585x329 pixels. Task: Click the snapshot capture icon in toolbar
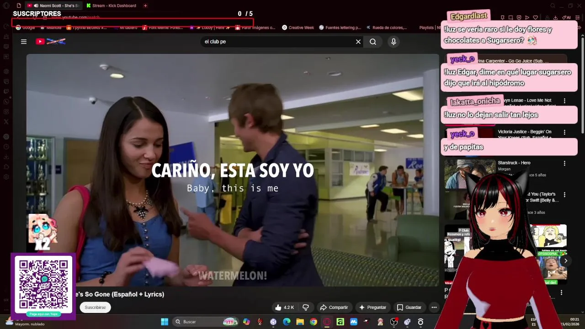[511, 17]
